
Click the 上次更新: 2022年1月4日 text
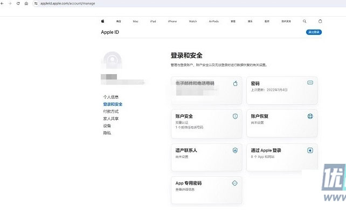coord(269,90)
